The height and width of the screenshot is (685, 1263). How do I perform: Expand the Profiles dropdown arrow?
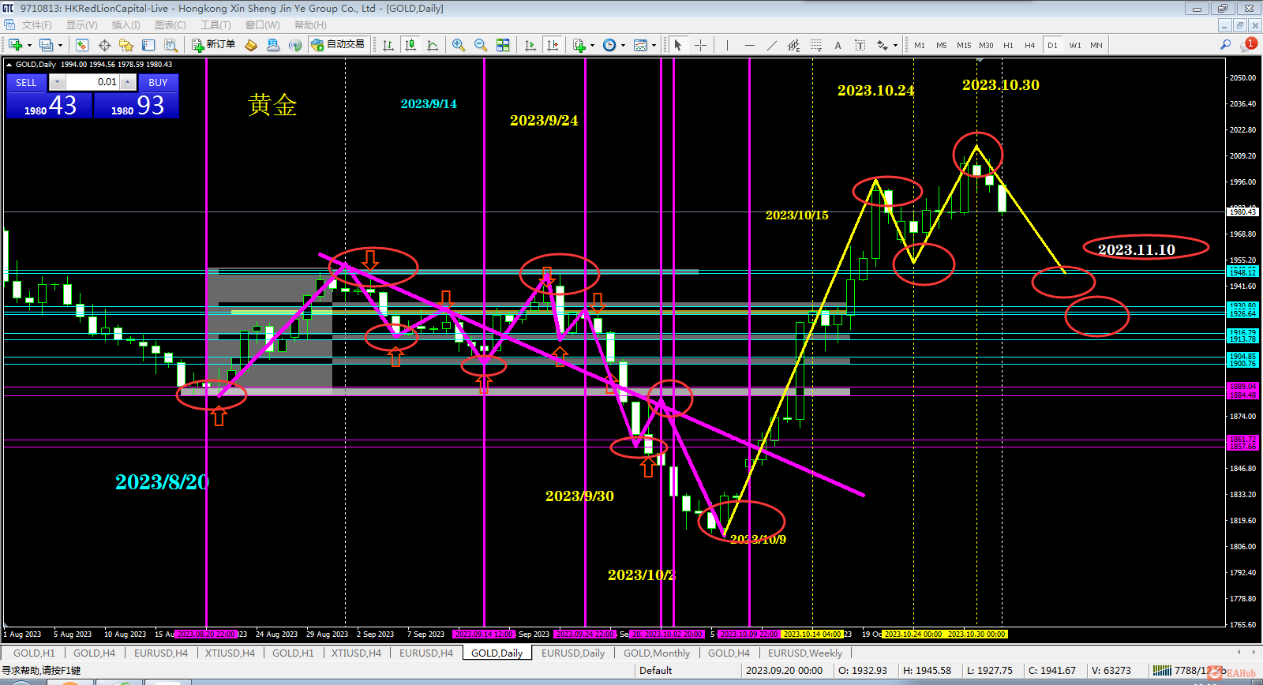point(60,45)
